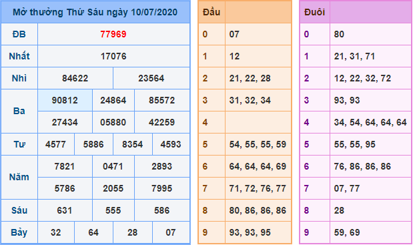Select first prize number 17076
This screenshot has width=413, height=245.
113,56
